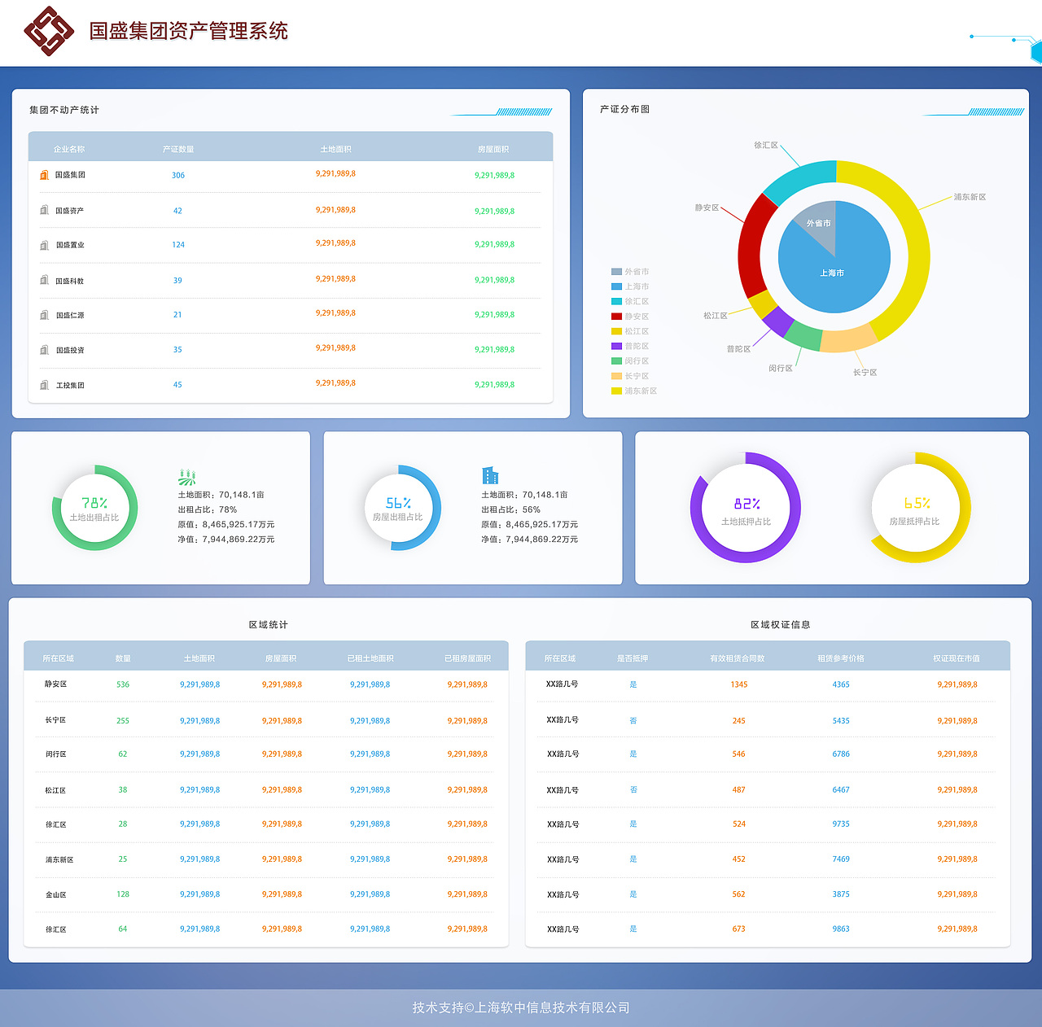Click the 长宁区 legend entry text
The image size is (1042, 1027).
coord(637,376)
